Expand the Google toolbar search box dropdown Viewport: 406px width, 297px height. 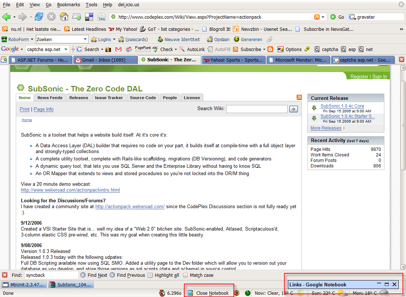[66, 49]
